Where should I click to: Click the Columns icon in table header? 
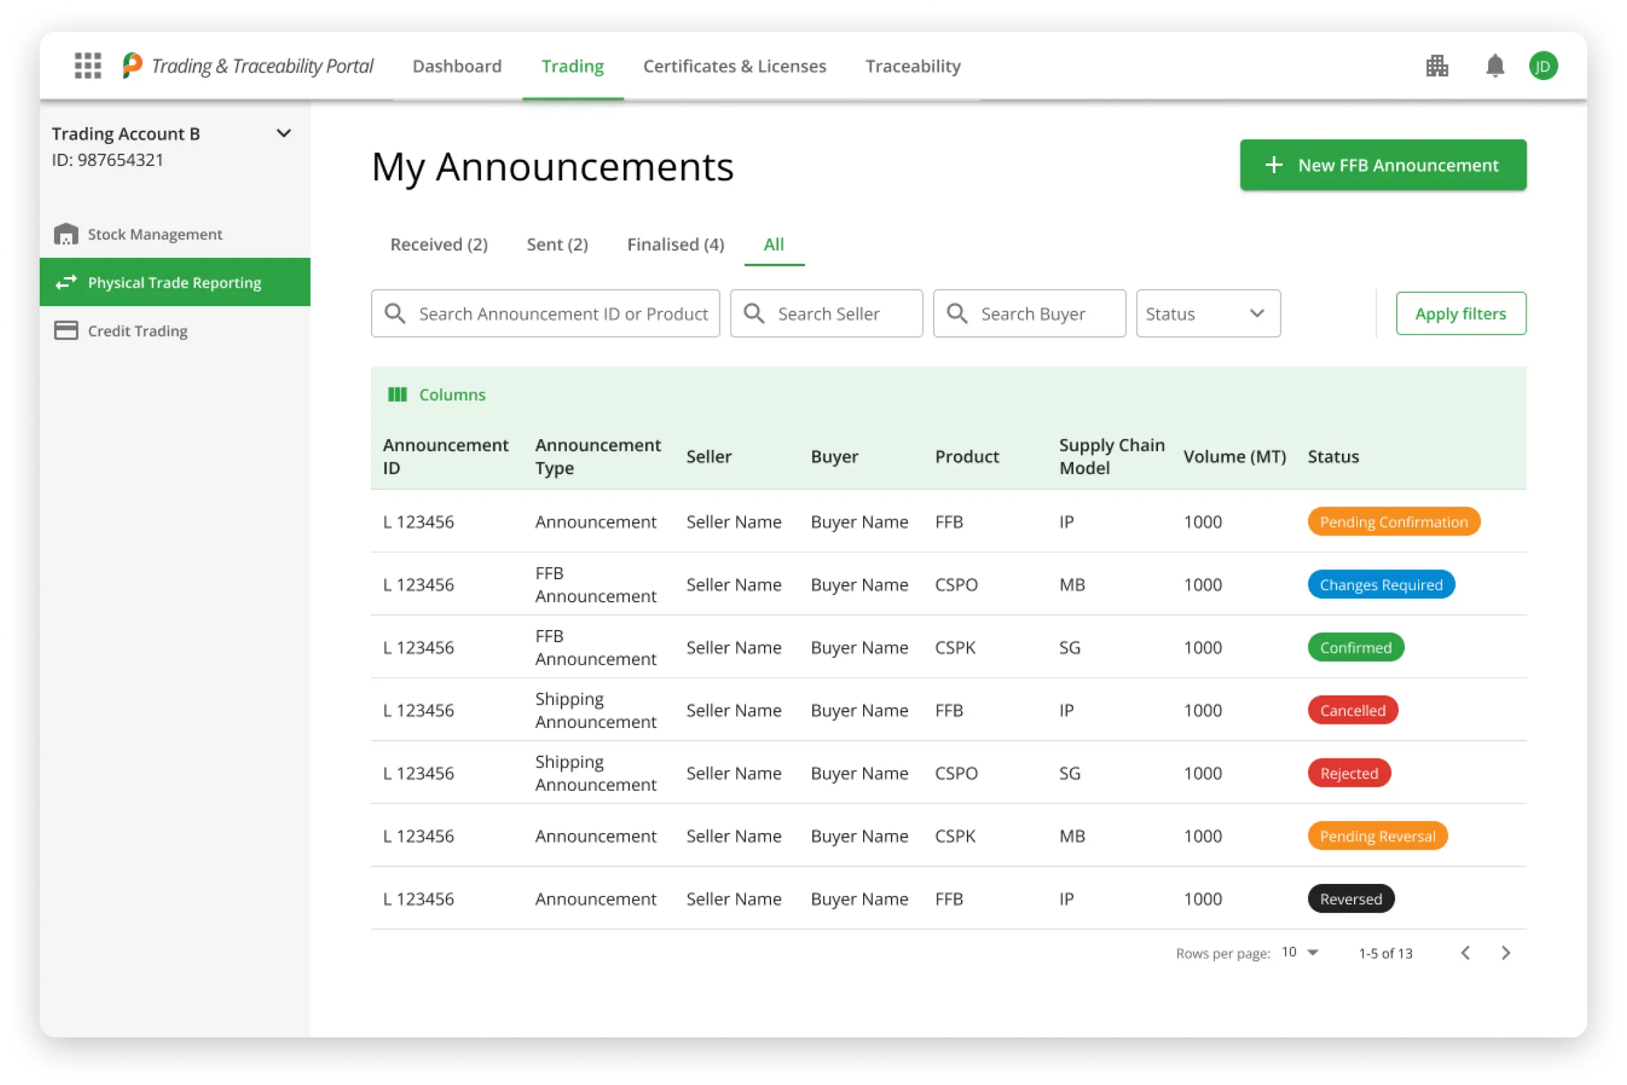pyautogui.click(x=397, y=395)
